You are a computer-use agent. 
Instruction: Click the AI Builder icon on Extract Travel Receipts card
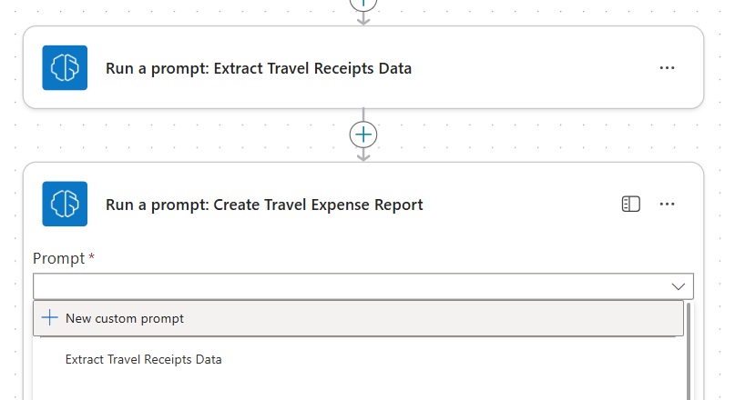point(65,68)
